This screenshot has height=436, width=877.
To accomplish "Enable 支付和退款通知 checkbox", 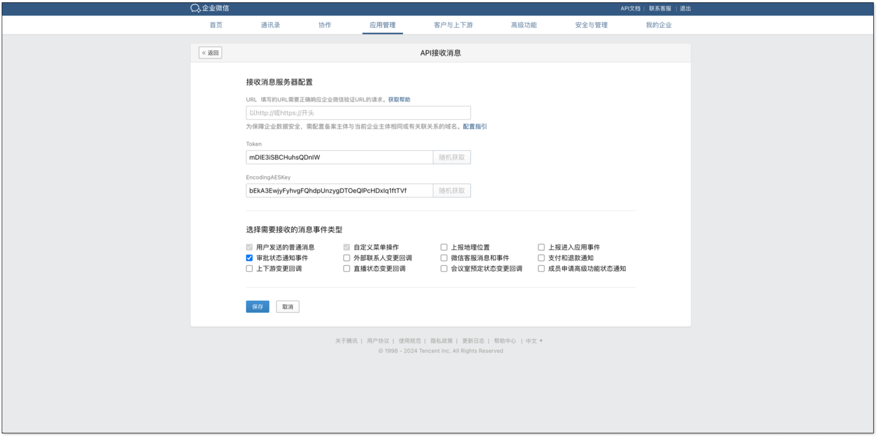I will (x=541, y=258).
